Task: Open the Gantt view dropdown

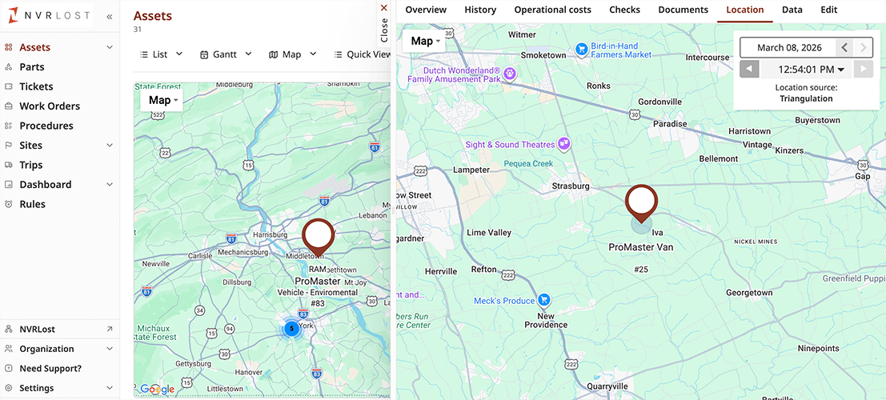Action: [x=226, y=54]
